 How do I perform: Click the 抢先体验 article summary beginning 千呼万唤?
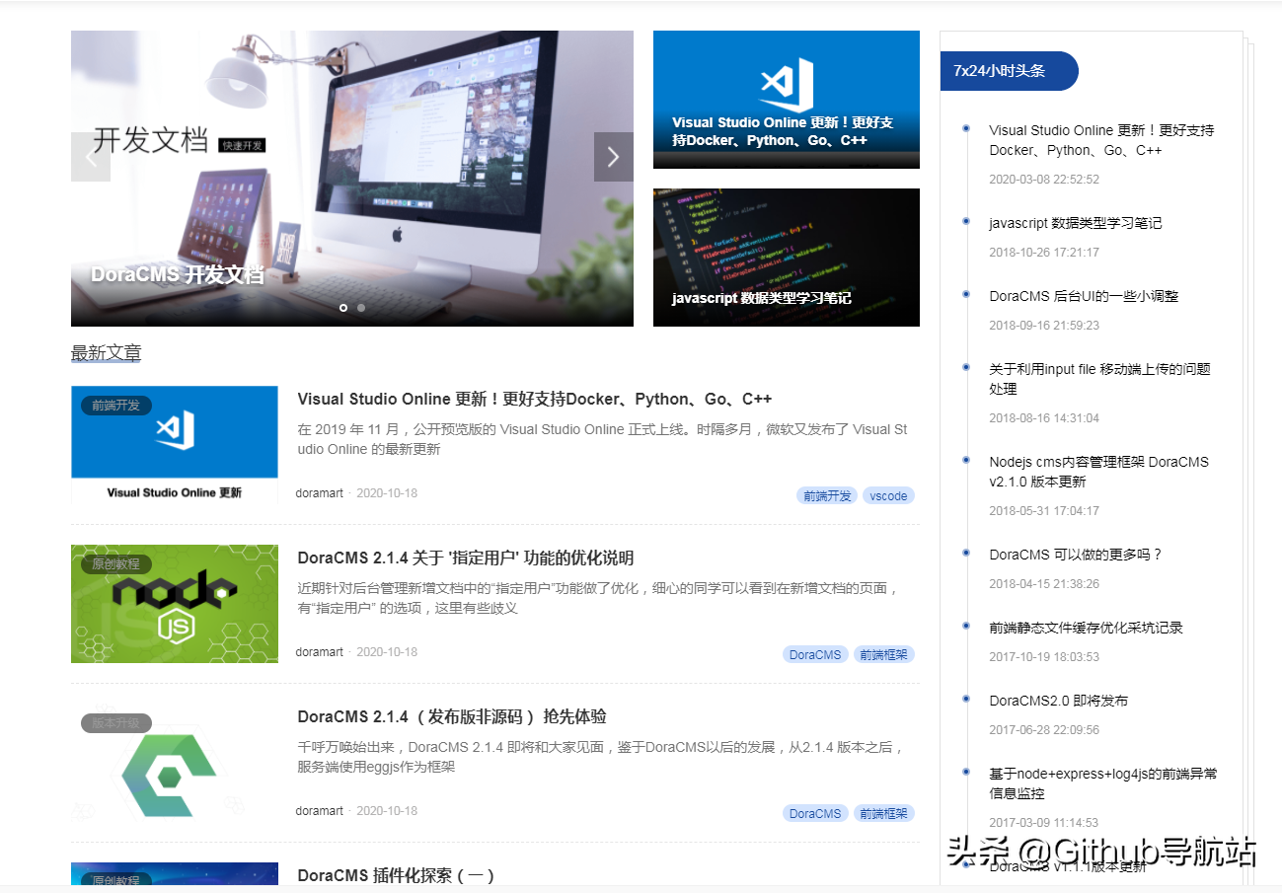tap(601, 757)
